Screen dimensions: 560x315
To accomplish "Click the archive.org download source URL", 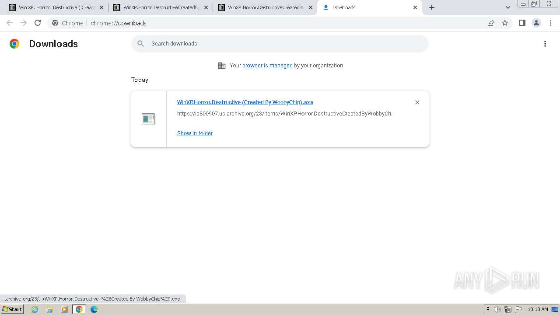I will pos(286,114).
